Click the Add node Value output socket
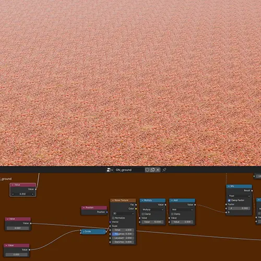Screen dimensions: 261x261 (195, 205)
